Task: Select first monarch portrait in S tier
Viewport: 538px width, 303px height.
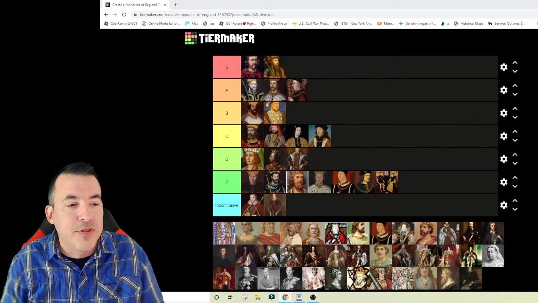Action: click(x=252, y=67)
